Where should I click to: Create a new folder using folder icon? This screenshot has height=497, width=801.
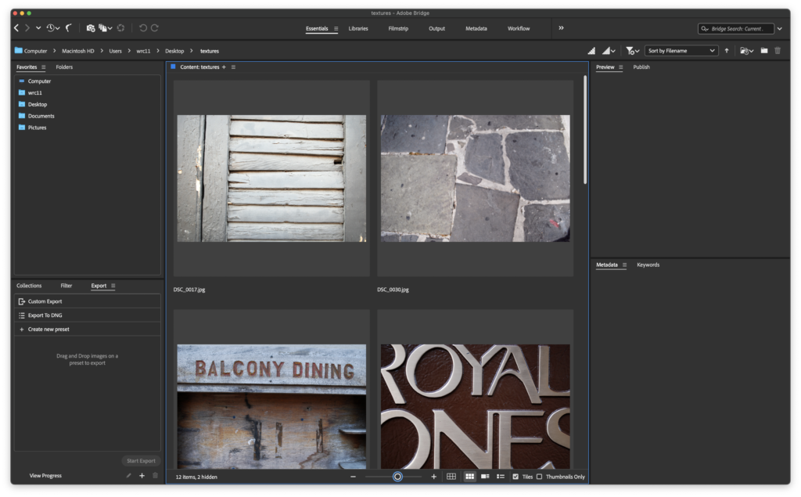pyautogui.click(x=764, y=51)
